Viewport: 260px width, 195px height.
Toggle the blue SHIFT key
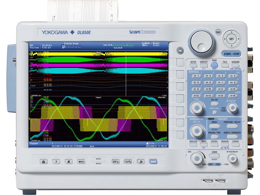153,162
